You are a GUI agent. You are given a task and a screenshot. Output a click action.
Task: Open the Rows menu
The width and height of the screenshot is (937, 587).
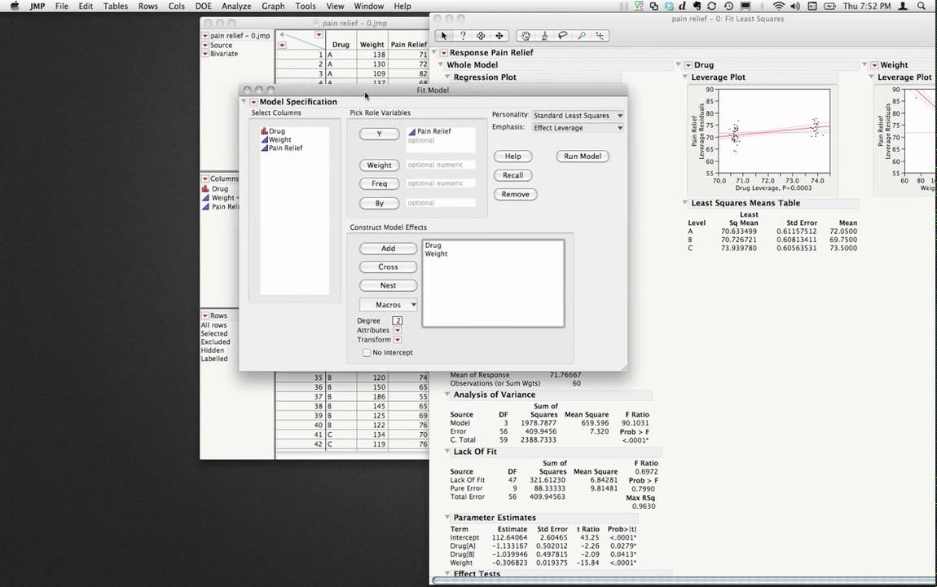(147, 6)
